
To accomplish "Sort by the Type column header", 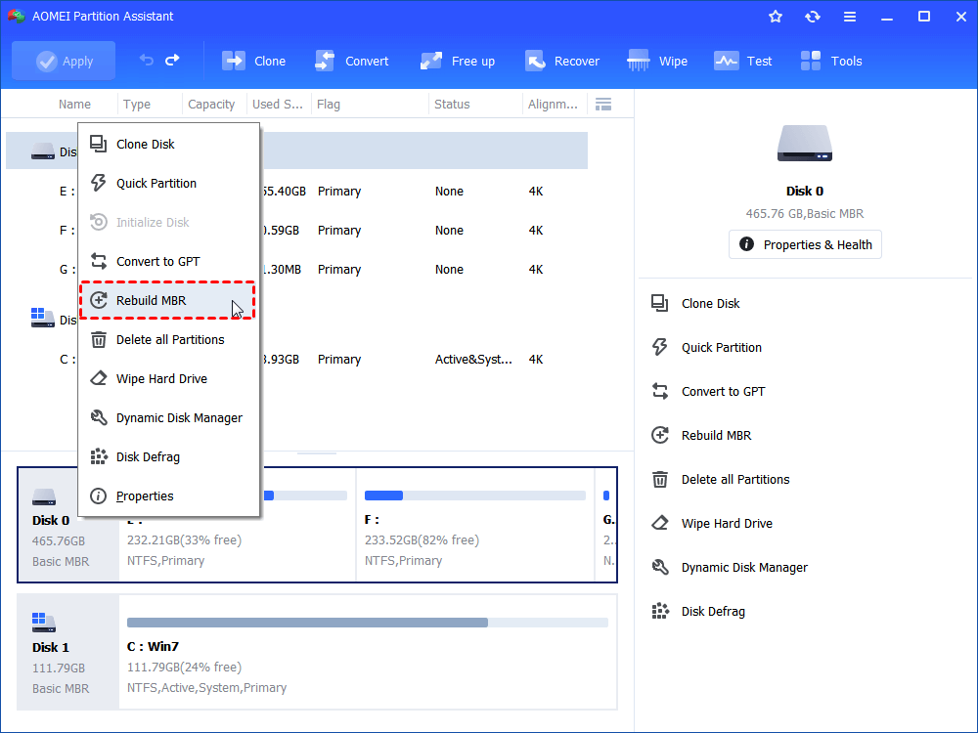I will tap(137, 105).
